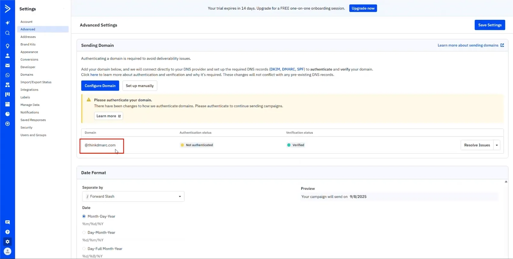Click the Settings gear icon
This screenshot has width=513, height=259.
pos(7,242)
